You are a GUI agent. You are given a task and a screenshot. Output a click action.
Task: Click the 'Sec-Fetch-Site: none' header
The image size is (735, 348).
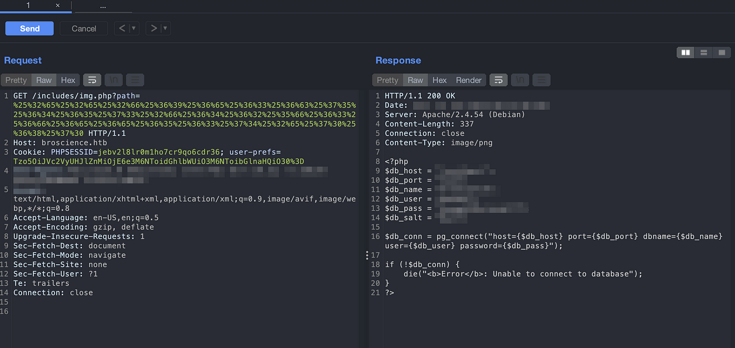[x=60, y=265]
